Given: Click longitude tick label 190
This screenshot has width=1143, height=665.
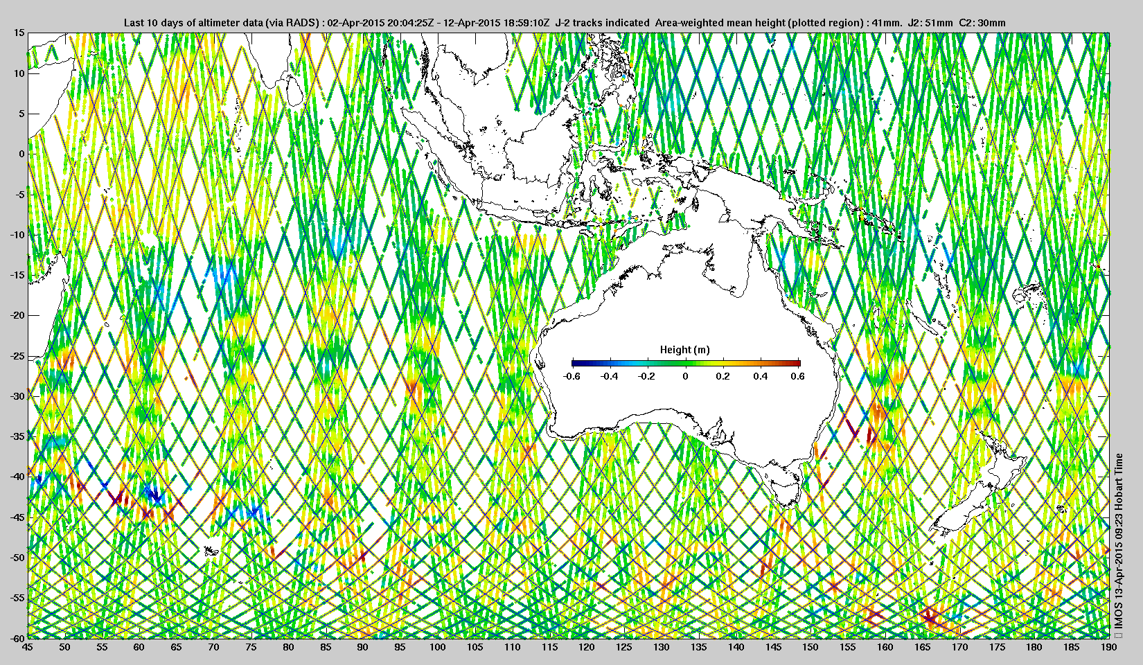Looking at the screenshot, I should pyautogui.click(x=1108, y=647).
